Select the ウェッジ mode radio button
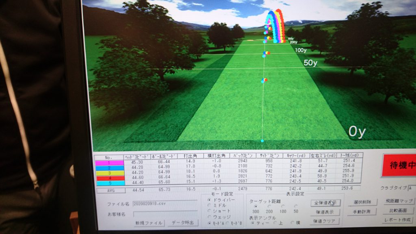Image resolution: width=416 pixels, height=234 pixels. pyautogui.click(x=209, y=217)
